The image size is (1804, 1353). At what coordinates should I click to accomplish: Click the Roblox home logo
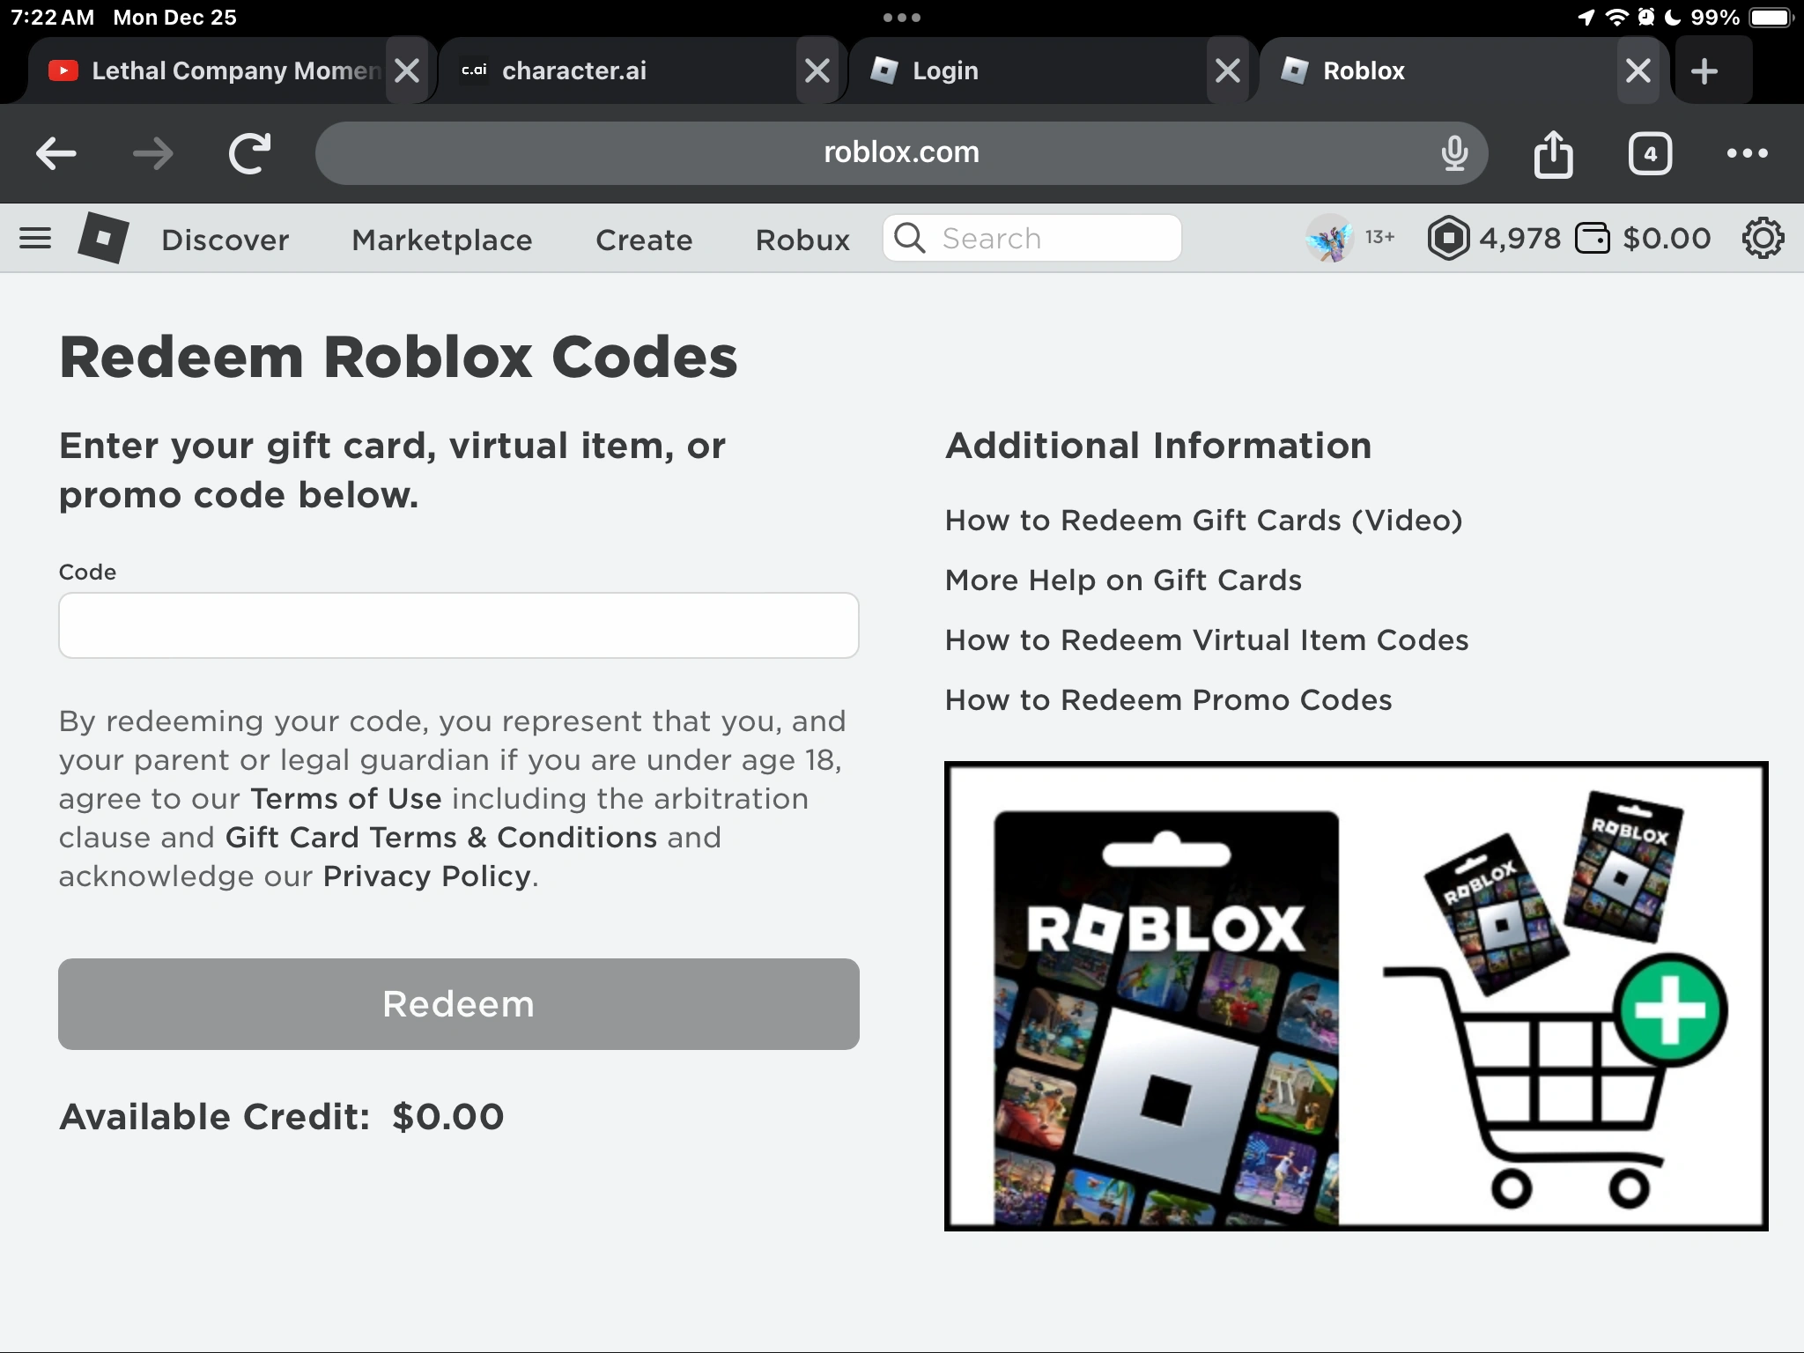(x=101, y=238)
